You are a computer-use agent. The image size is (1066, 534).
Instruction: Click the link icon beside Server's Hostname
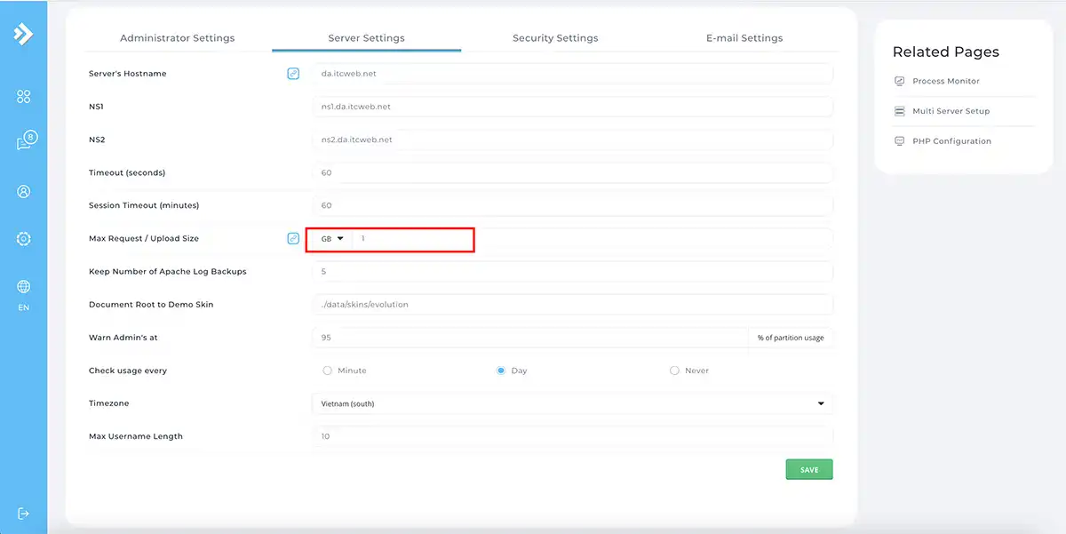(x=293, y=73)
